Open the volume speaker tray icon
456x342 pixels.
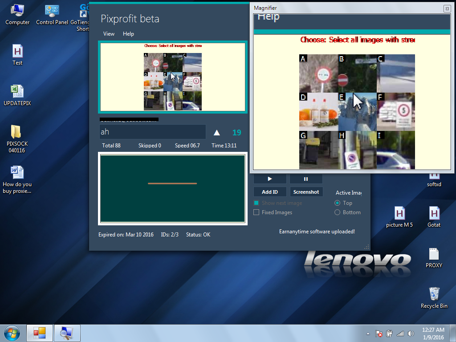pyautogui.click(x=411, y=334)
